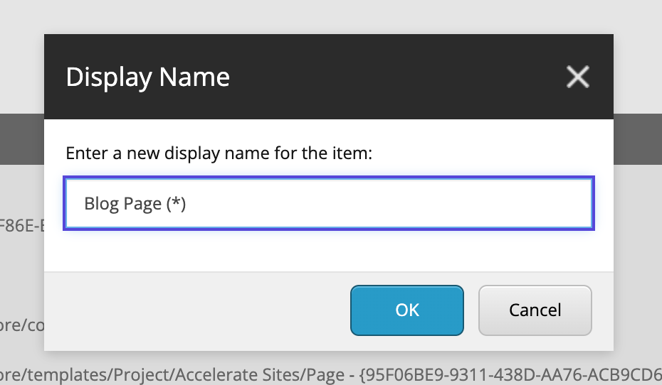The width and height of the screenshot is (662, 385).
Task: Click the "Enter a new display name" label
Action: 219,153
